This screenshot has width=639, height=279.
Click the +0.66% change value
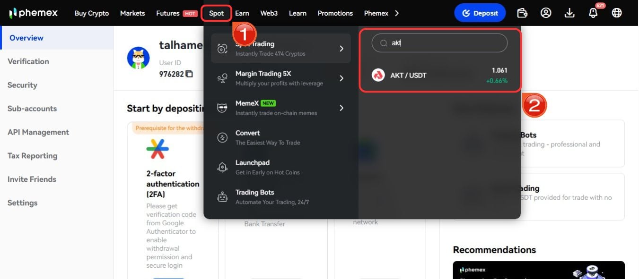[x=497, y=81]
